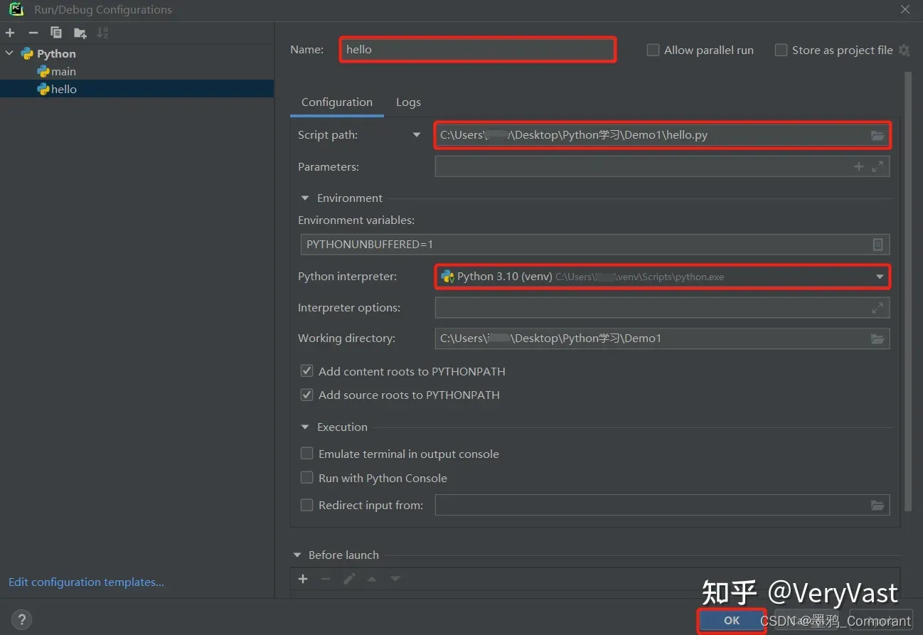Open Edit configuration templates link
The image size is (923, 635).
86,582
